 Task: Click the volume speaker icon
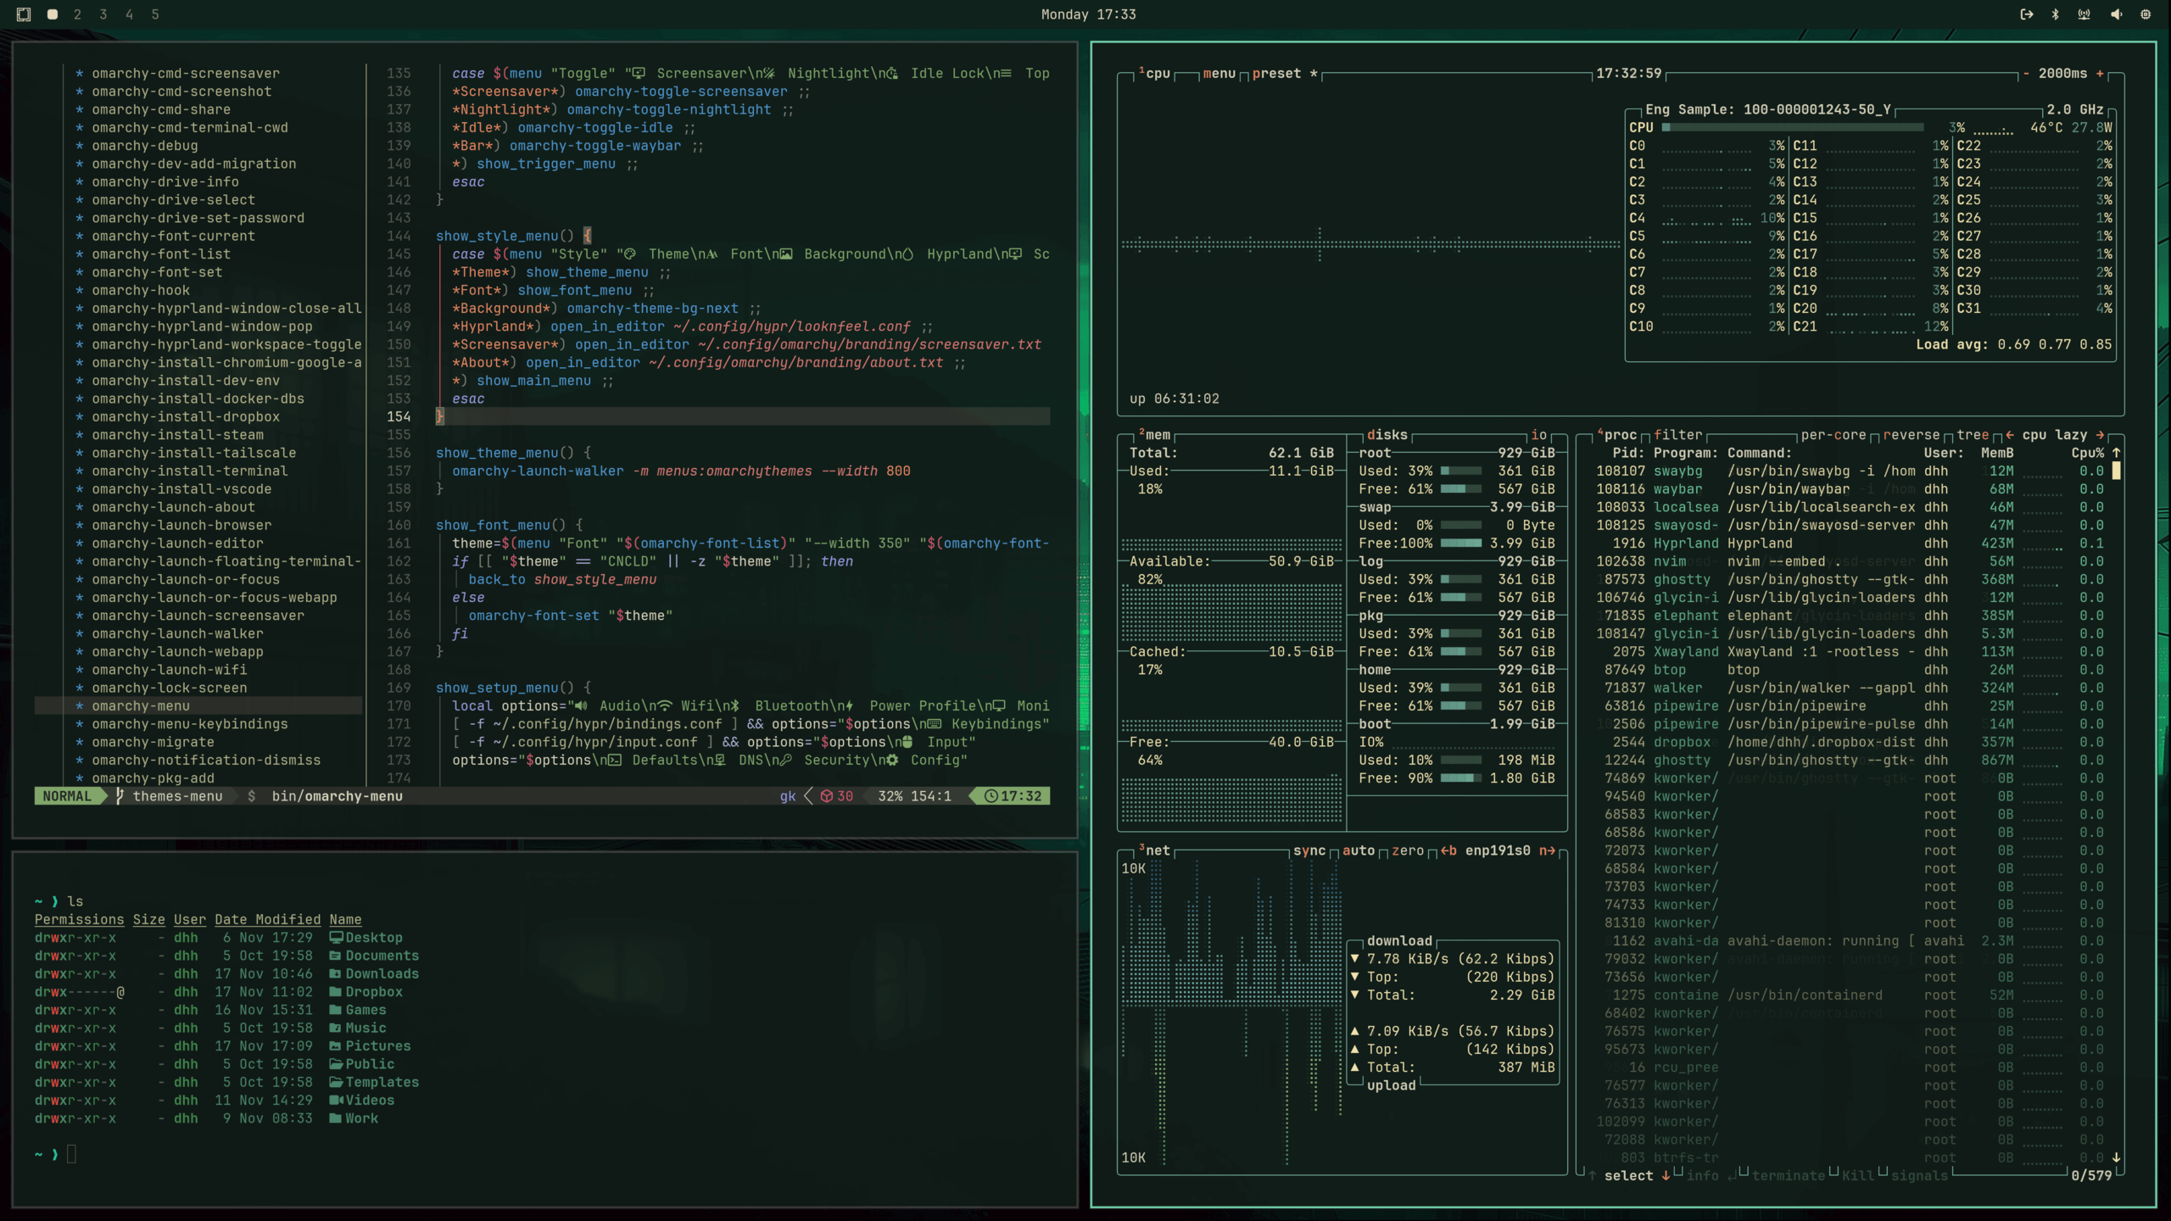2116,14
